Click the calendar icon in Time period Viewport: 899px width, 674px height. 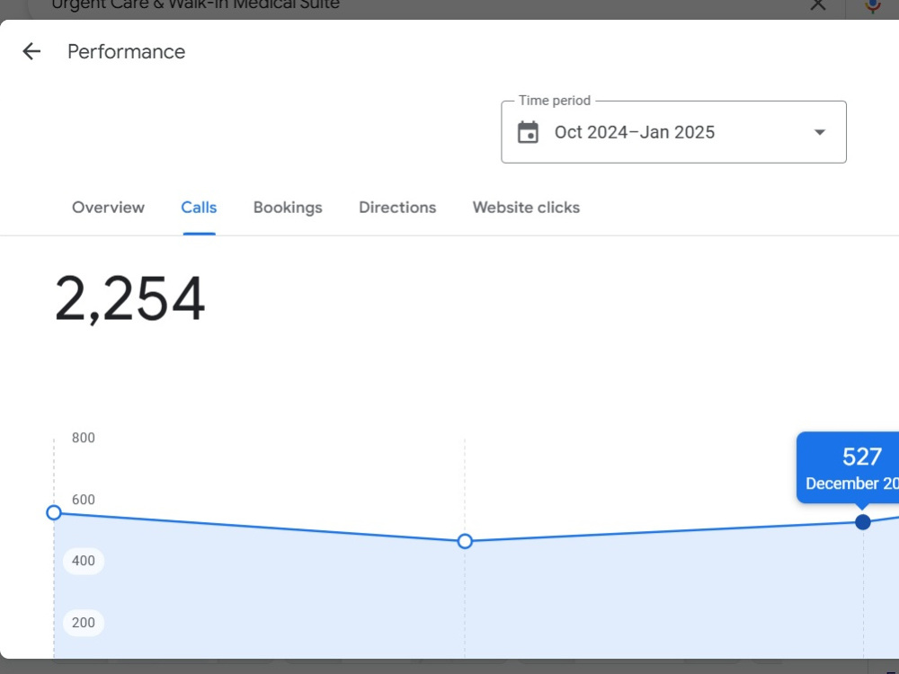[x=528, y=132]
